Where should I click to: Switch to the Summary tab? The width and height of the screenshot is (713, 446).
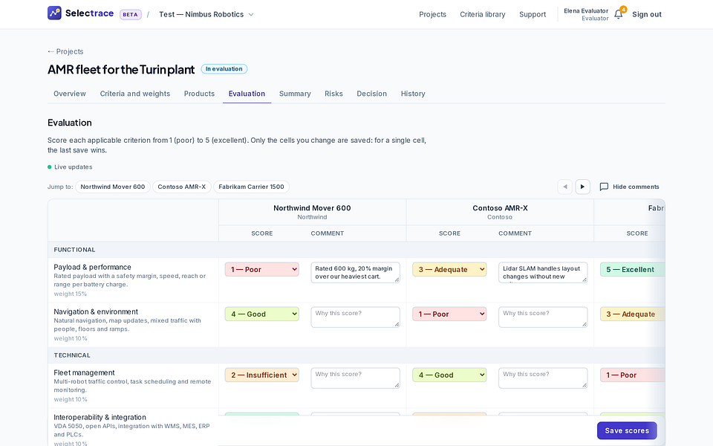[295, 94]
